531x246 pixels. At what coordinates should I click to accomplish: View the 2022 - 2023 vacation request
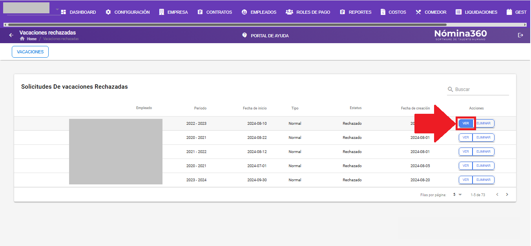tap(465, 123)
